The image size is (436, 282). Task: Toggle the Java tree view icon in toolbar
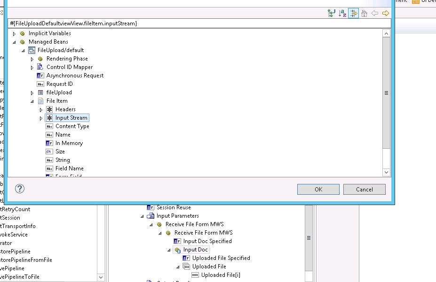pos(332,13)
